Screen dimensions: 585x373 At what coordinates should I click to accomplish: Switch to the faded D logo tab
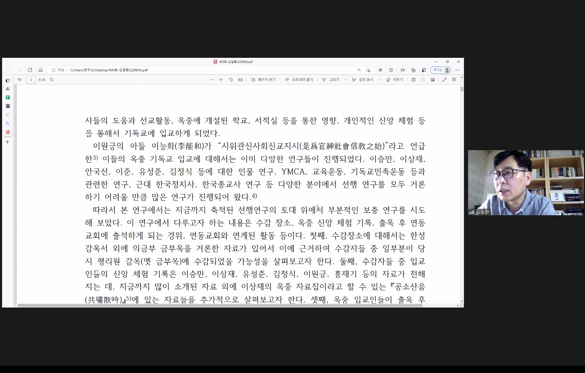(x=8, y=115)
